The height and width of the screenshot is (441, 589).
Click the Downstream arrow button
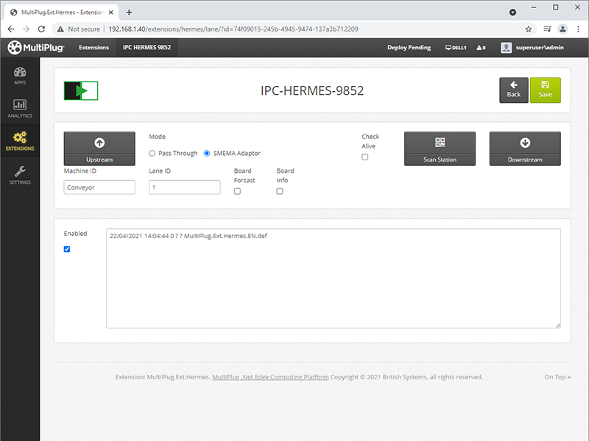tap(525, 148)
